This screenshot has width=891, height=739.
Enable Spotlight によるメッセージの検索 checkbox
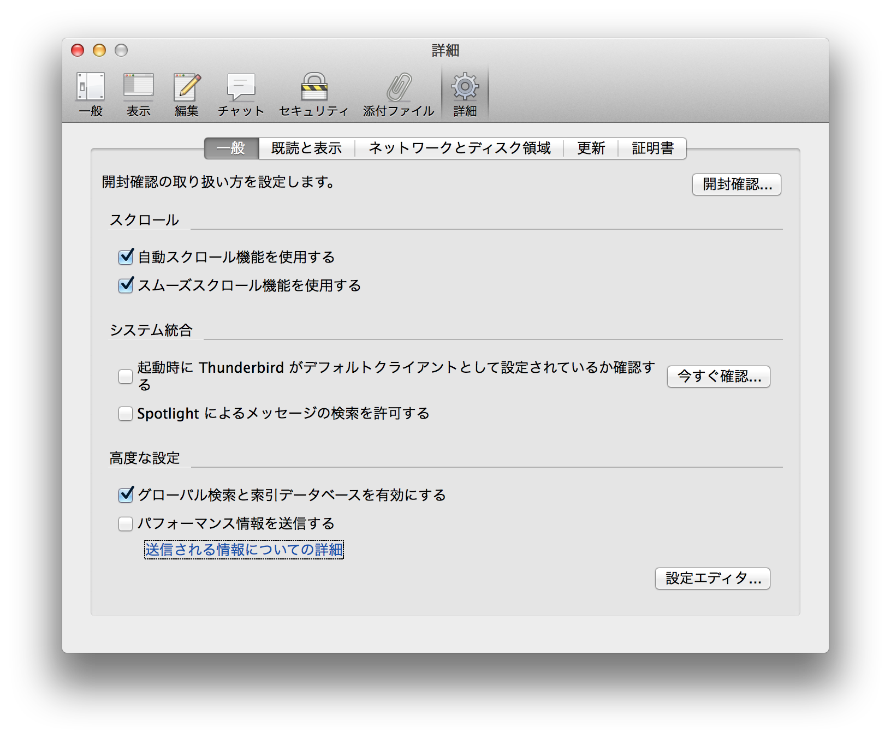pos(126,413)
